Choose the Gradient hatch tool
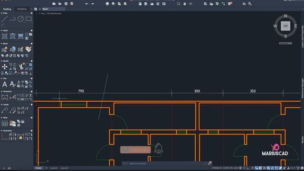The height and width of the screenshot is (171, 304). coord(20,36)
